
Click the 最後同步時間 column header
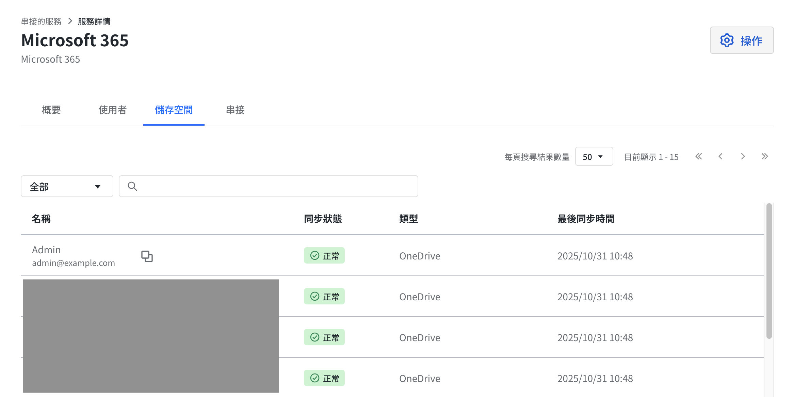click(x=586, y=219)
